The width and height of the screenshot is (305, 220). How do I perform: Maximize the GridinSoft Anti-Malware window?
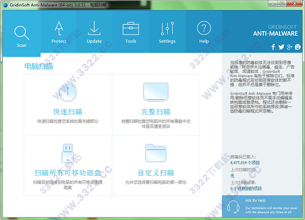point(282,4)
